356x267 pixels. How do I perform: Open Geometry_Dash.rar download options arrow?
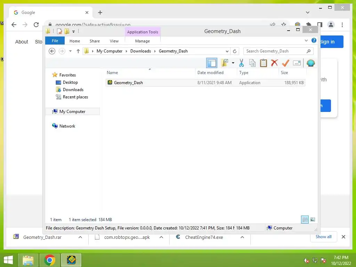80,237
